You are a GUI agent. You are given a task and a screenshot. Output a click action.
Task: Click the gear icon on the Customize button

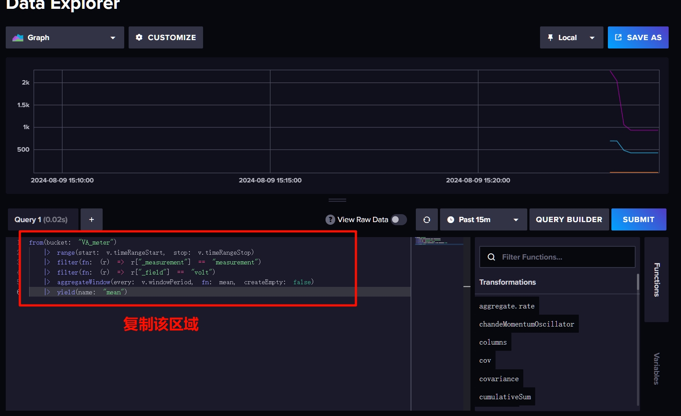coord(139,37)
